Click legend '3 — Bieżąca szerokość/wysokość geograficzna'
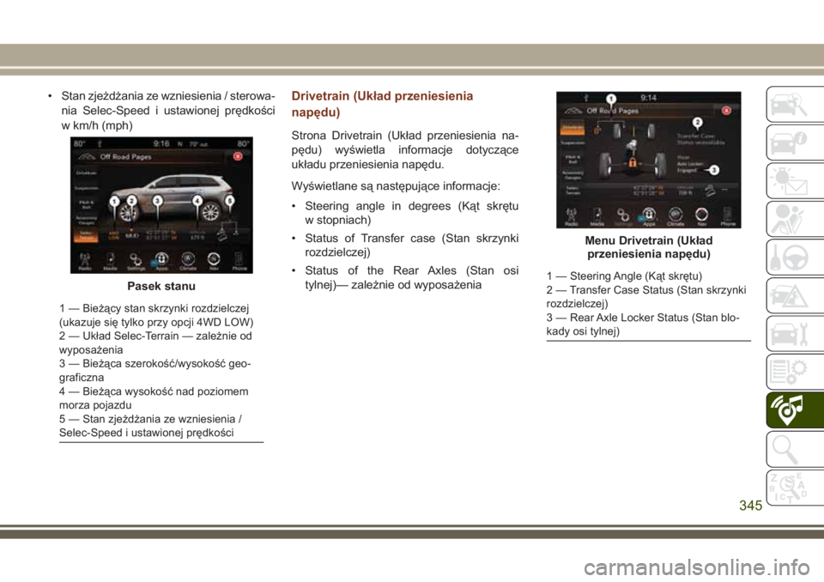The width and height of the screenshot is (824, 582). coord(154,370)
